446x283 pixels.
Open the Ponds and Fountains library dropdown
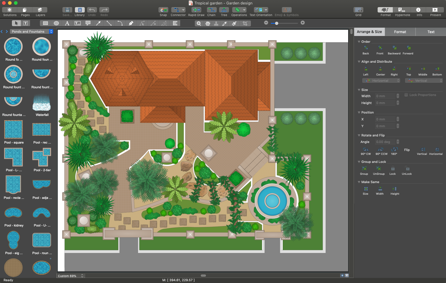32,32
